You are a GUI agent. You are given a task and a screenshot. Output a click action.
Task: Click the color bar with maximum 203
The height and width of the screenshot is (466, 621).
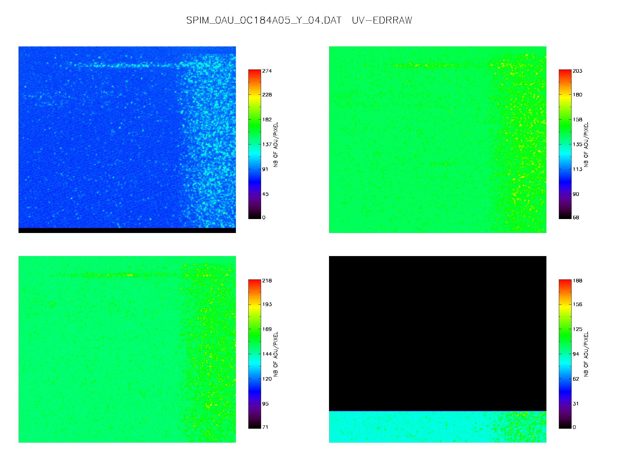click(565, 144)
